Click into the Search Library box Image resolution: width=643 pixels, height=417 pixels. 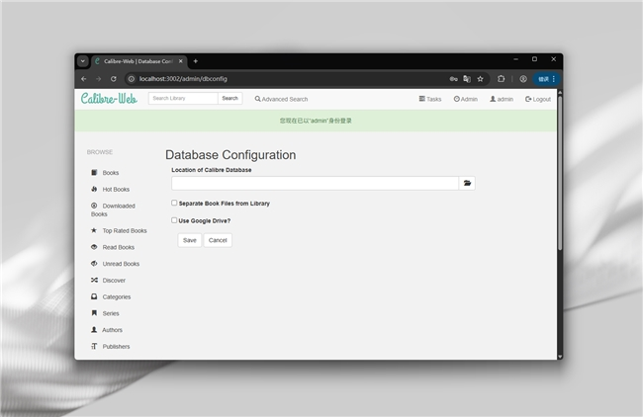[183, 99]
